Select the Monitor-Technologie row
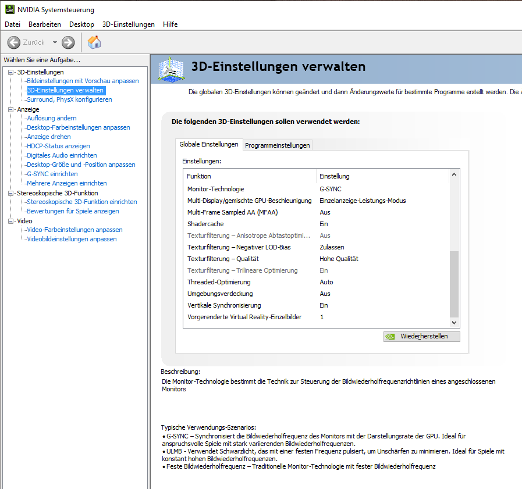The height and width of the screenshot is (489, 522). [x=316, y=189]
